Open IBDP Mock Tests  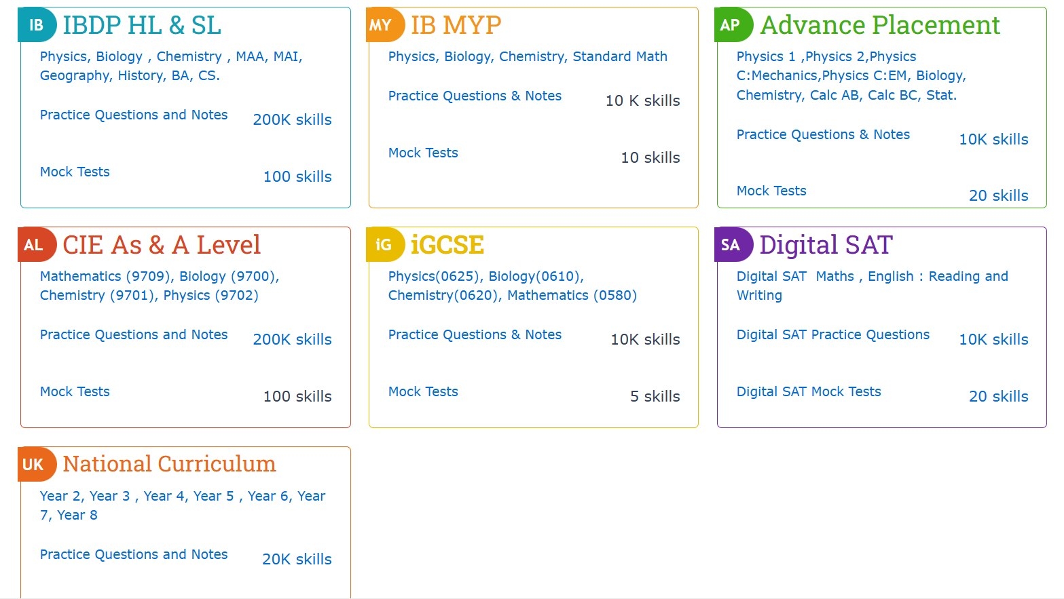[x=75, y=172]
